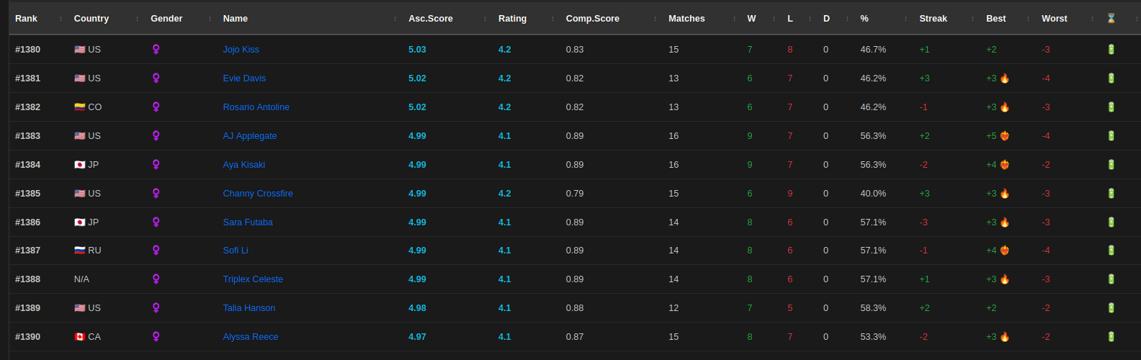Click the gender icon in Rosario Antoline row
The height and width of the screenshot is (360, 1141).
(156, 107)
